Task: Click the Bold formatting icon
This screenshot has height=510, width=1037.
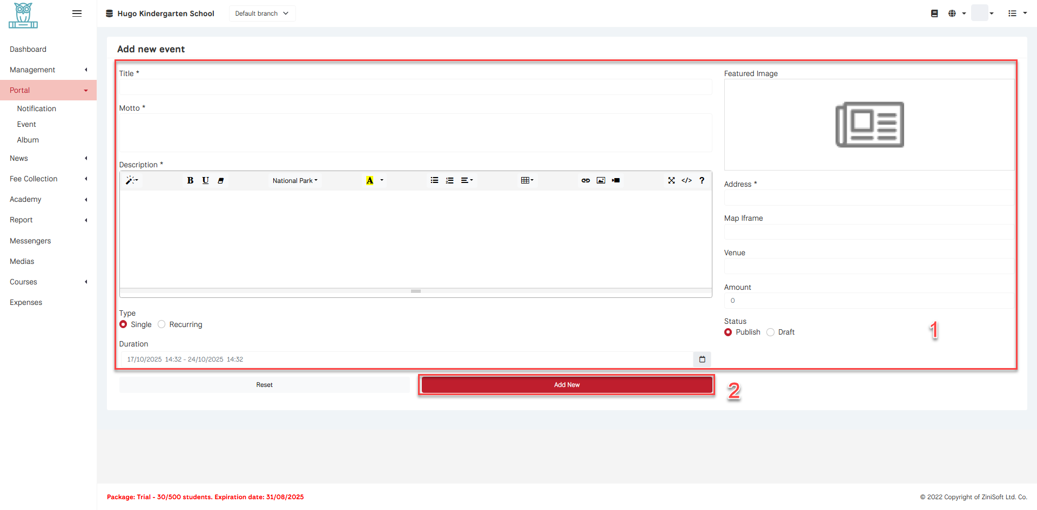Action: 190,181
